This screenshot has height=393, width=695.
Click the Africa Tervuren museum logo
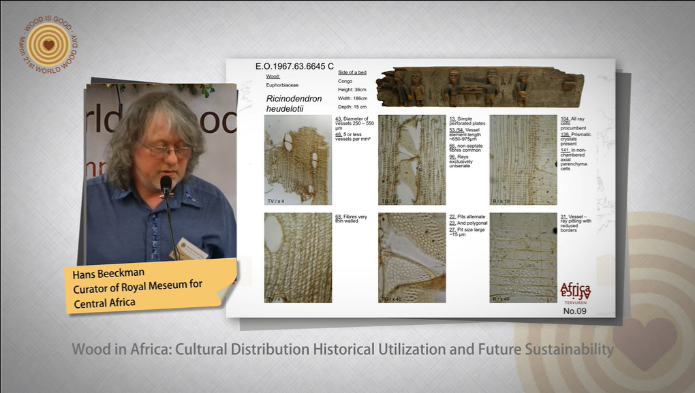(x=574, y=291)
